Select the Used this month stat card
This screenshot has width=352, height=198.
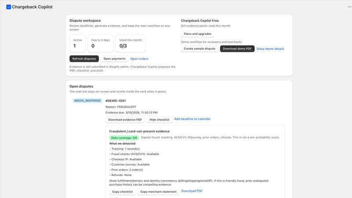point(130,43)
